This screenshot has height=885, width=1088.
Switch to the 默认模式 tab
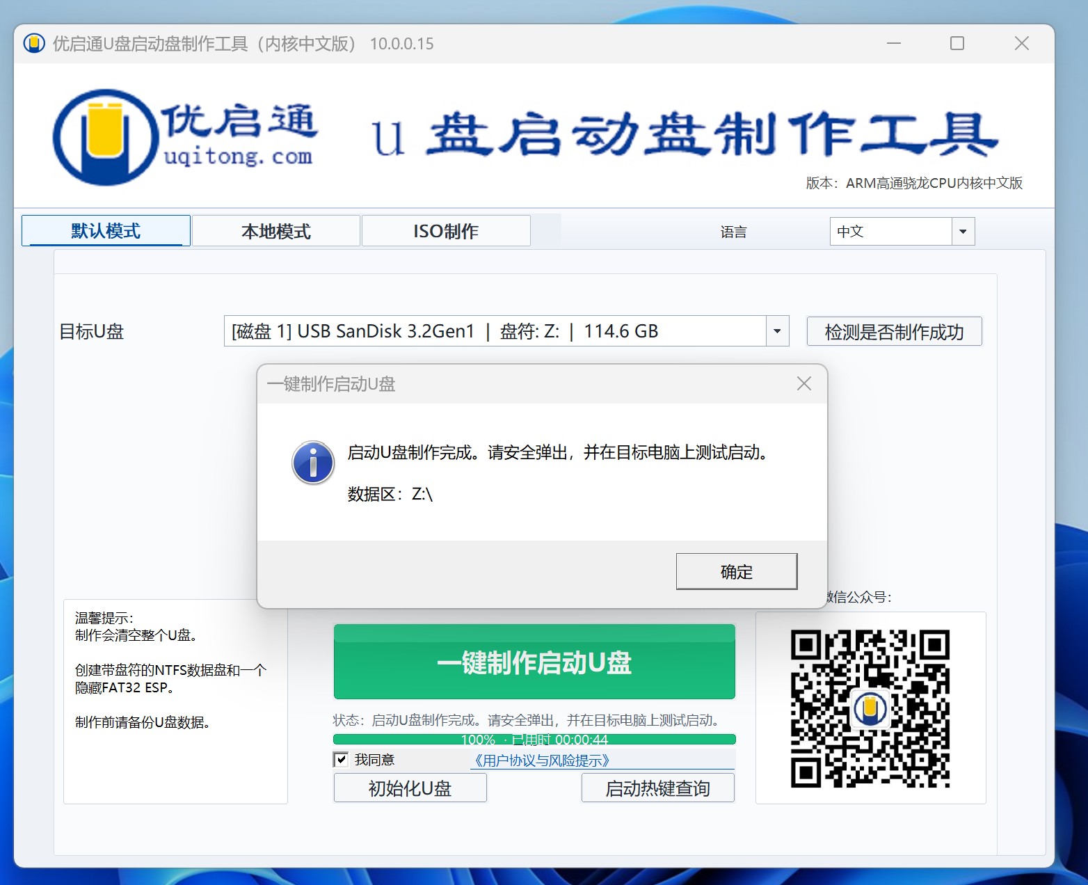tap(106, 230)
